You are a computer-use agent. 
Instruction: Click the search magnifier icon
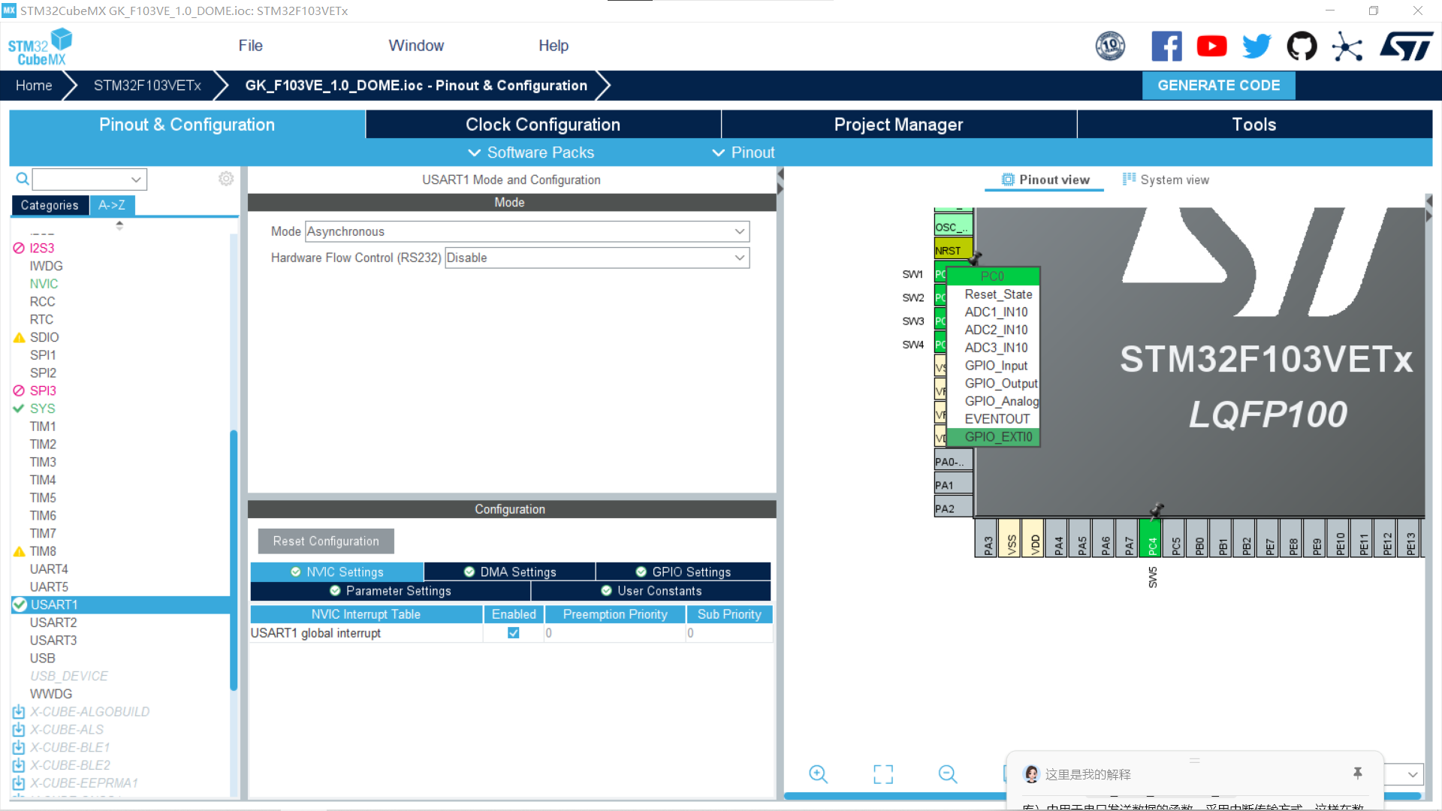(x=23, y=179)
